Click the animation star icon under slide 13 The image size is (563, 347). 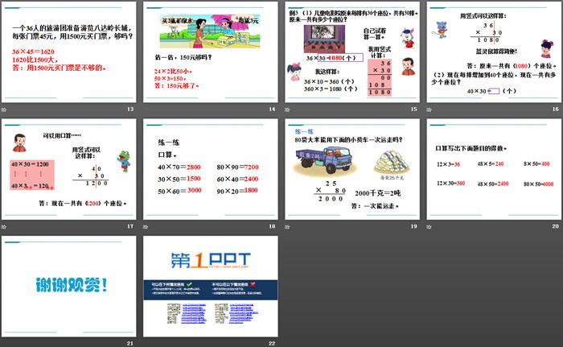click(x=4, y=109)
